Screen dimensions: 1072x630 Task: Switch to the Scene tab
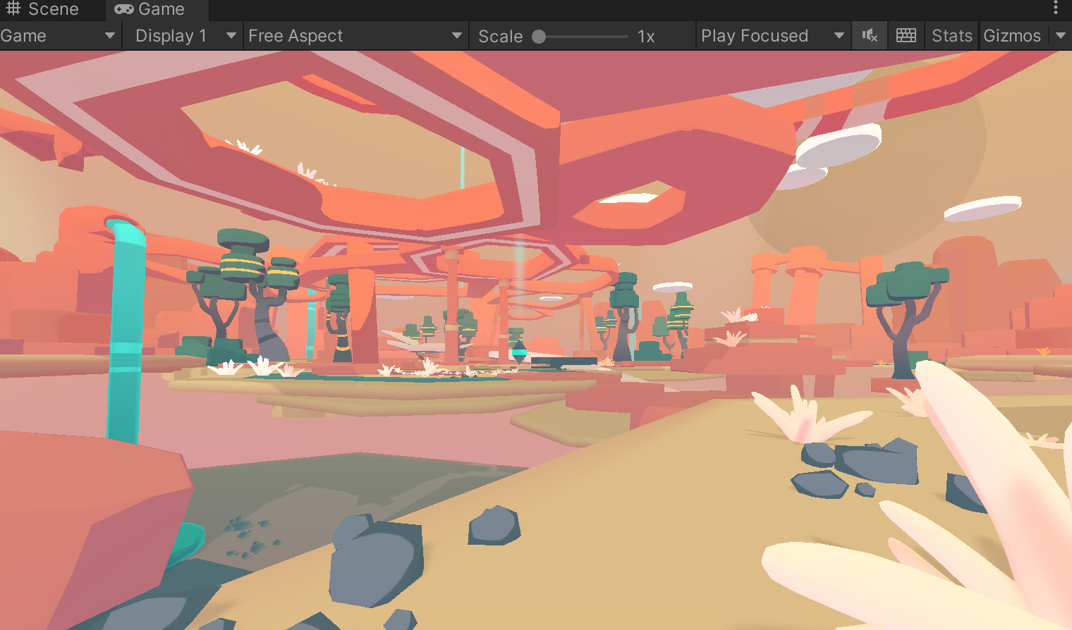[44, 9]
